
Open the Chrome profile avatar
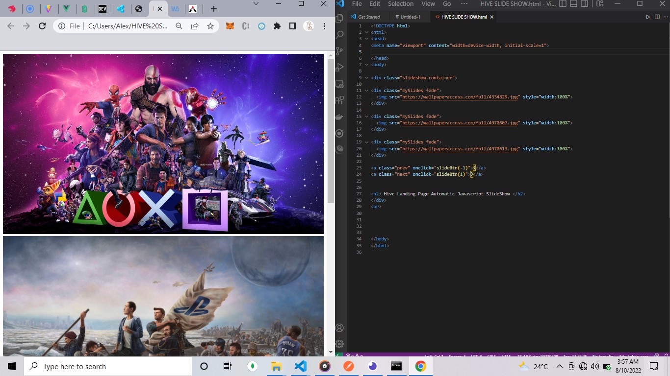309,26
